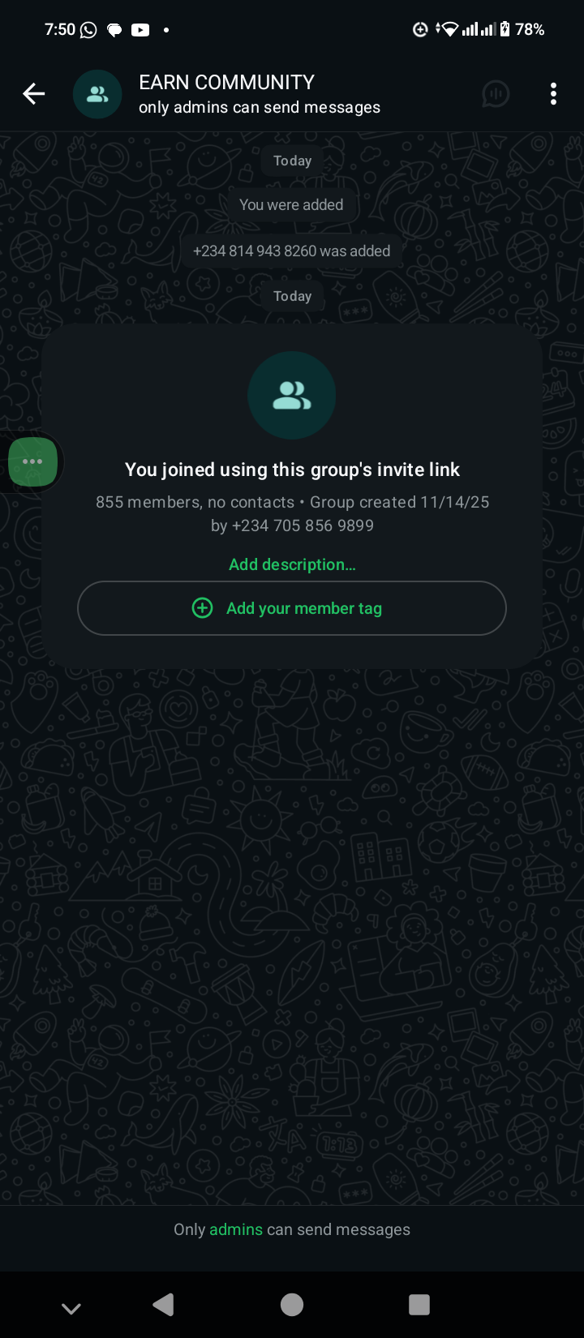Open the EARN COMMUNITY group info title
Viewport: 584px width, 1338px height.
coord(226,82)
